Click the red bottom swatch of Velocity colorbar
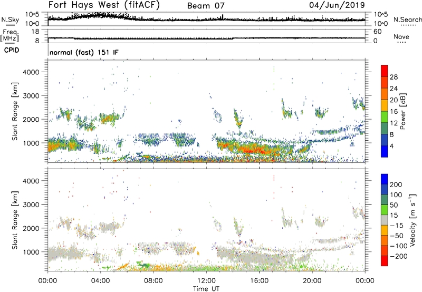422x292 pixels. (x=385, y=261)
